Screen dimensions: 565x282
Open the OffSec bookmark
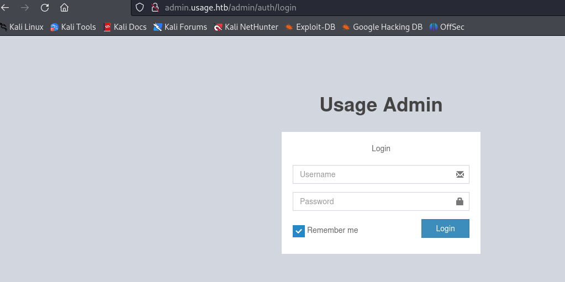[447, 27]
